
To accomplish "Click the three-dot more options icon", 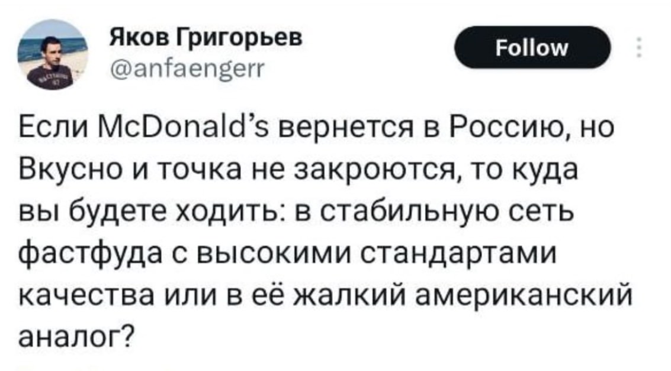I will pyautogui.click(x=640, y=46).
